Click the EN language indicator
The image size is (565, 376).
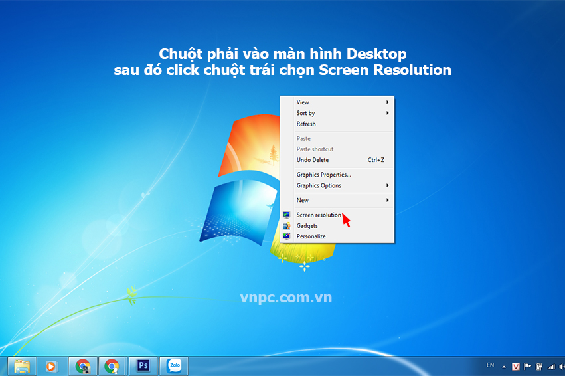[490, 365]
